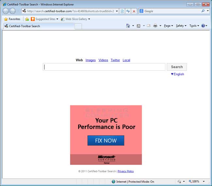212x186 pixels.
Task: Click the Add to Favorites Bar icon
Action: pos(27,19)
